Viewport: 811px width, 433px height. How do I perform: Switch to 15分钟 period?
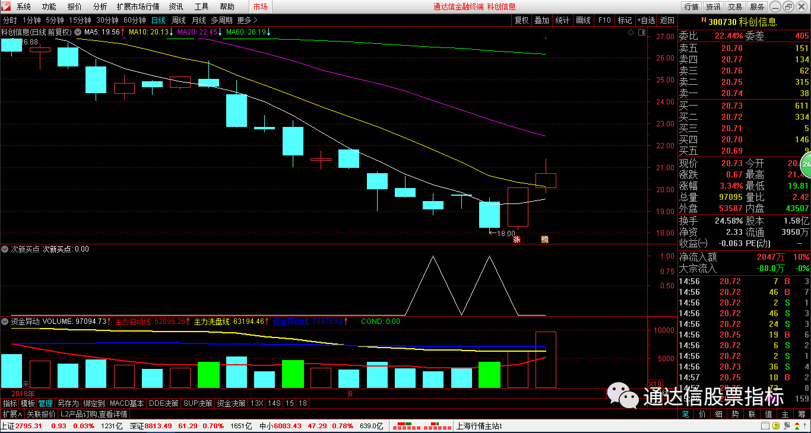point(80,20)
